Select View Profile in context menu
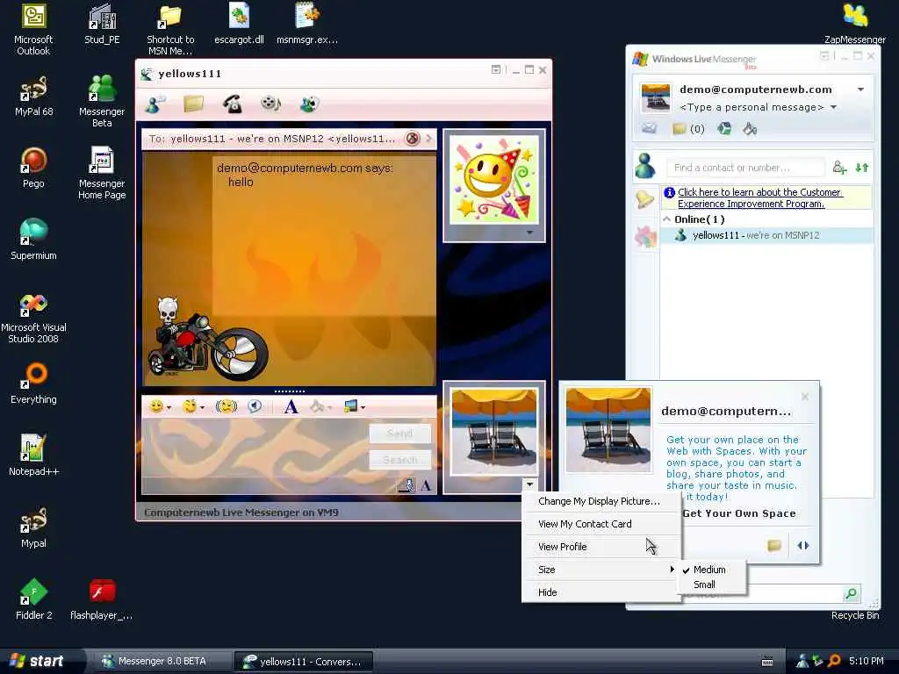Image resolution: width=899 pixels, height=674 pixels. pos(563,547)
